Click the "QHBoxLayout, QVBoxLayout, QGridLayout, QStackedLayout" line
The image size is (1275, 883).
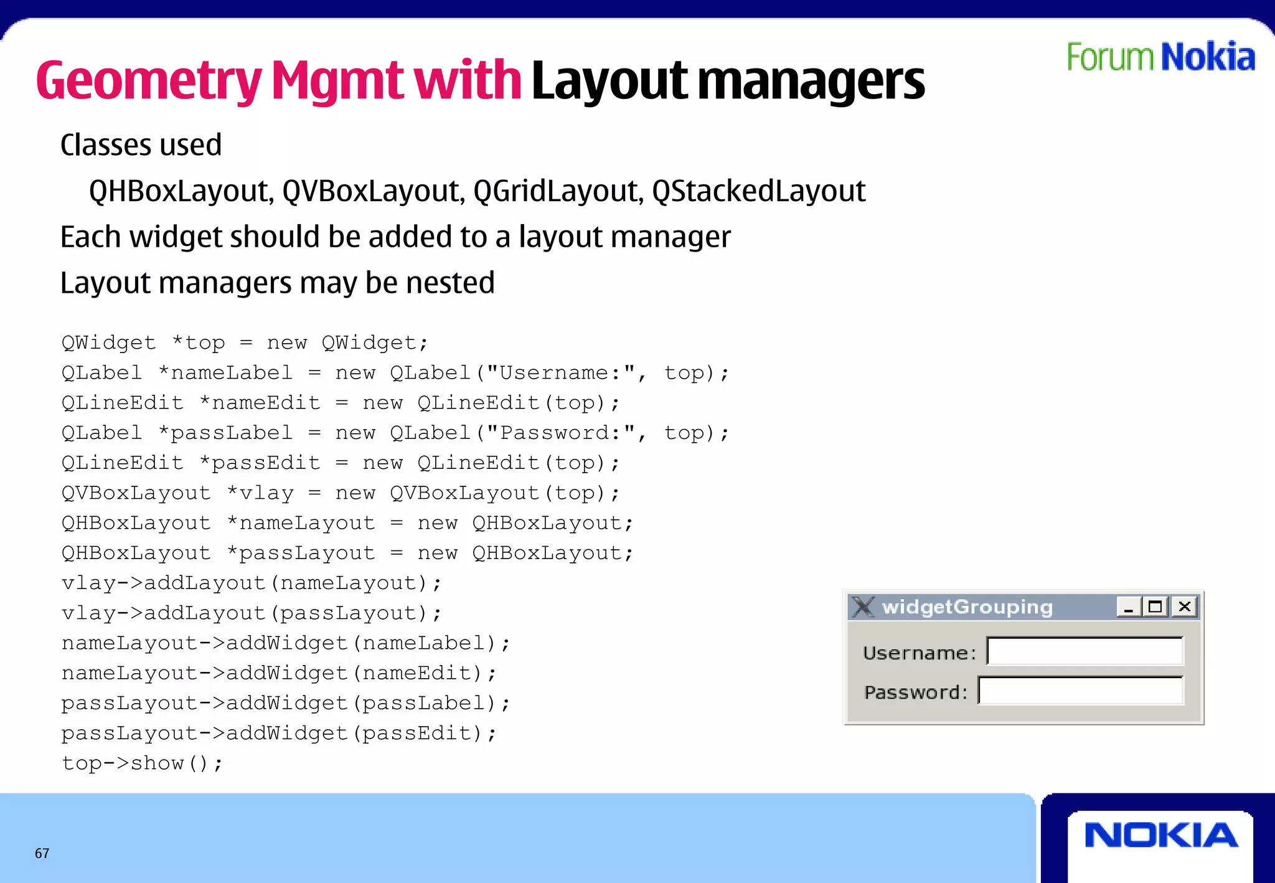click(477, 191)
